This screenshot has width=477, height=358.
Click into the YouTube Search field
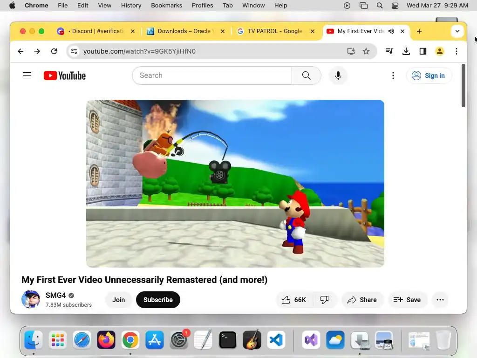212,76
